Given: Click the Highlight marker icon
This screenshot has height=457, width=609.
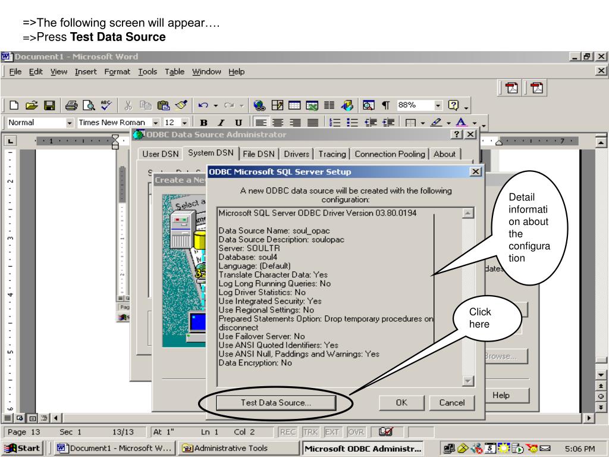Looking at the screenshot, I should point(436,123).
